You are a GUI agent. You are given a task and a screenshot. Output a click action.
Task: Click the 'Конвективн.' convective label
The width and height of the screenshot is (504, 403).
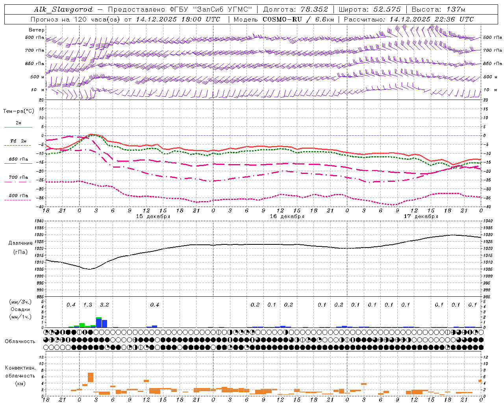pyautogui.click(x=20, y=368)
